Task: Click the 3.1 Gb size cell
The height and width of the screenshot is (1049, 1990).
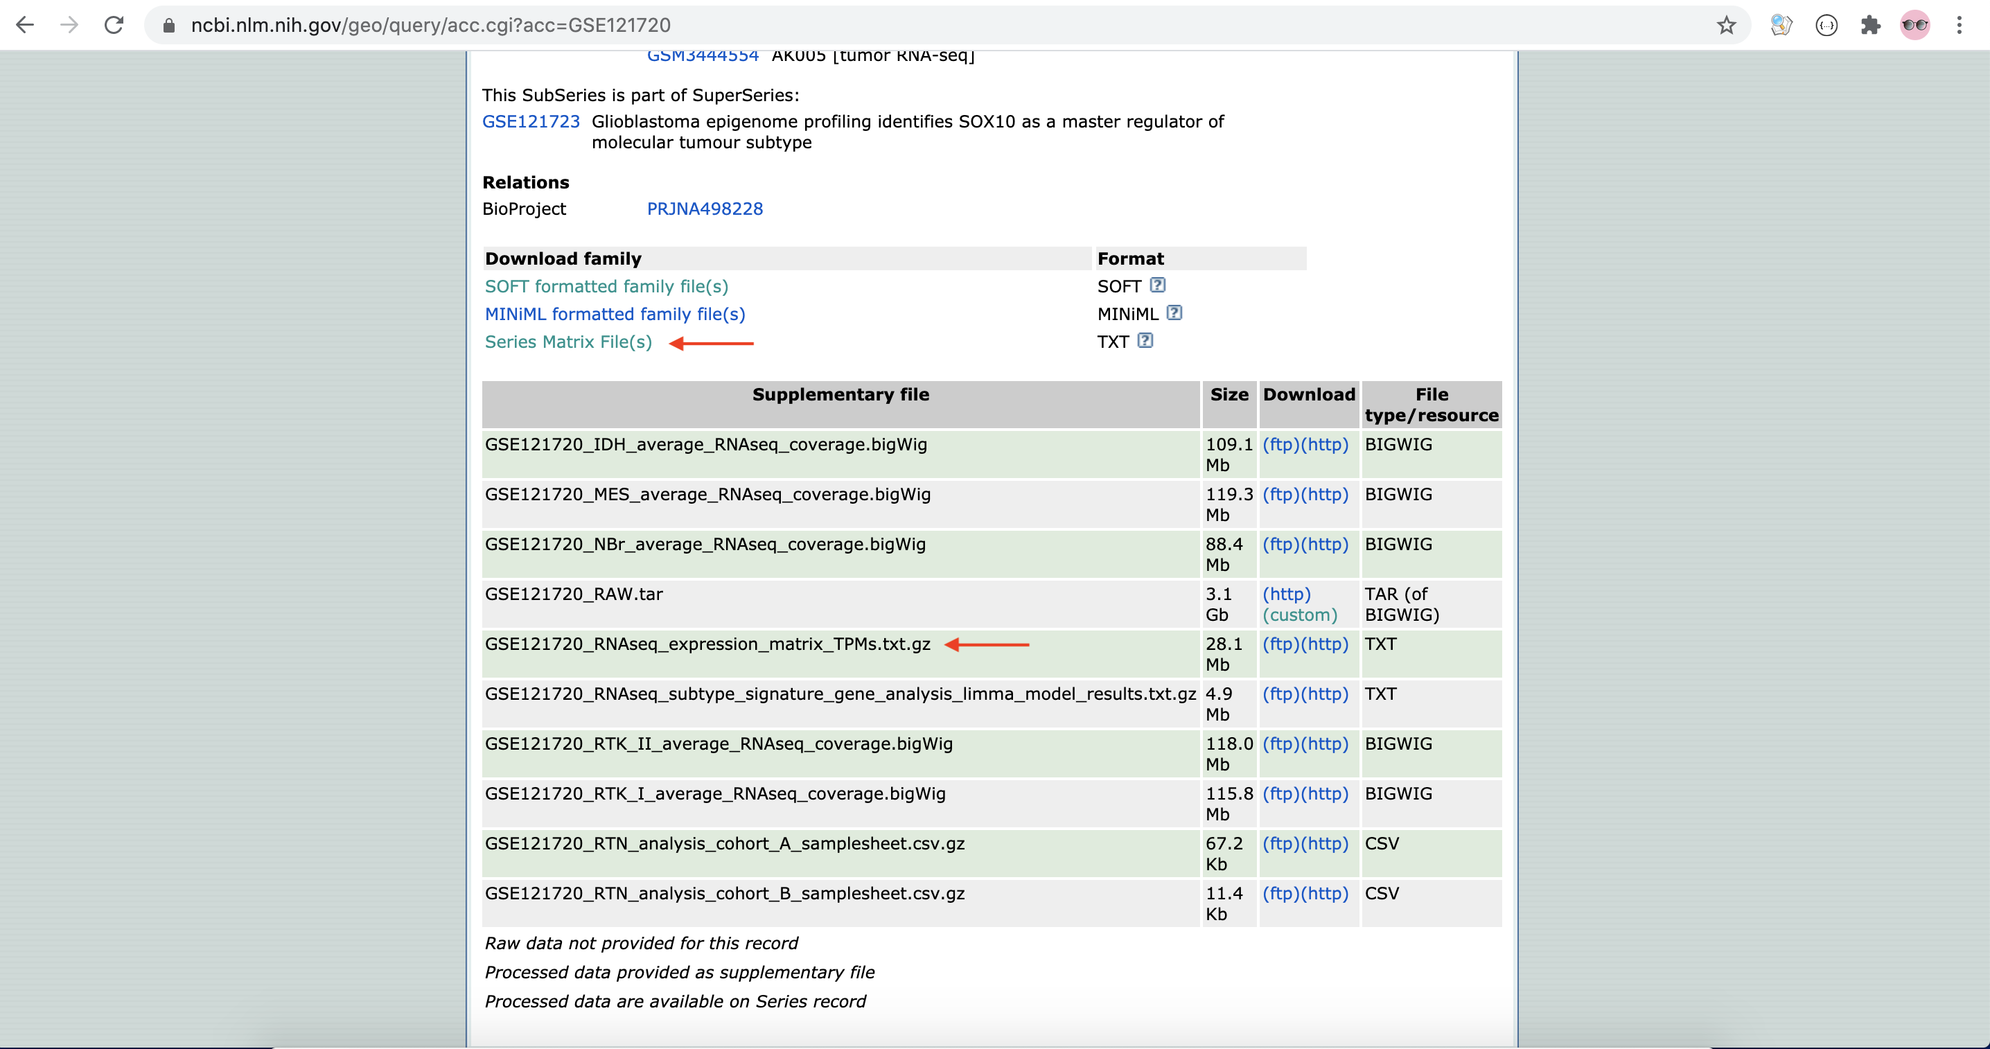Action: tap(1229, 604)
